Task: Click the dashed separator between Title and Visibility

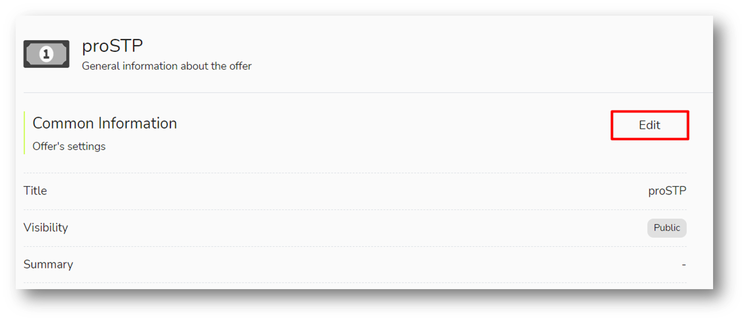Action: 355,210
